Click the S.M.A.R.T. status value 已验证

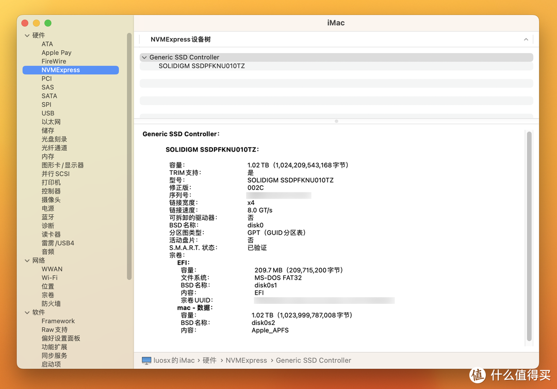[x=257, y=248]
